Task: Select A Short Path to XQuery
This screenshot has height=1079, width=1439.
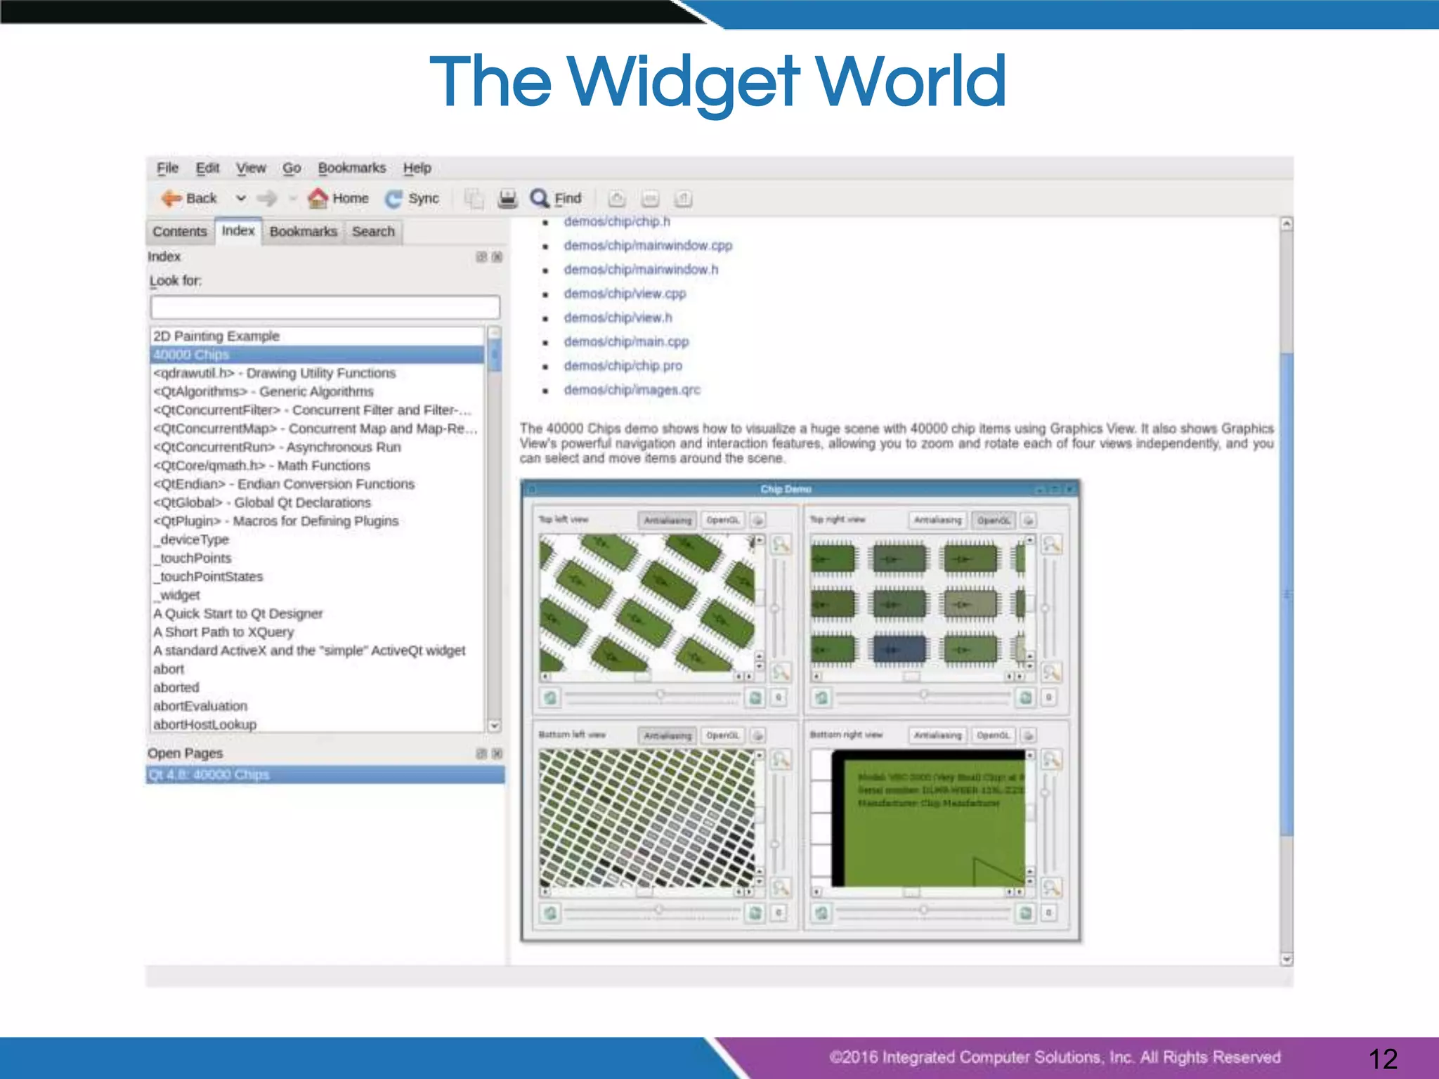Action: pyautogui.click(x=318, y=632)
